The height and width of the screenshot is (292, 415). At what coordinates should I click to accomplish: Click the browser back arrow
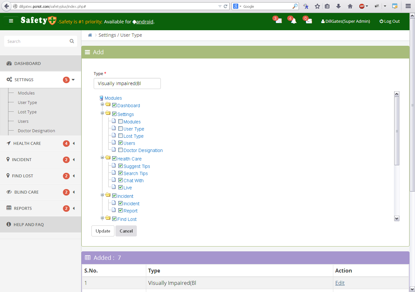[6, 6]
